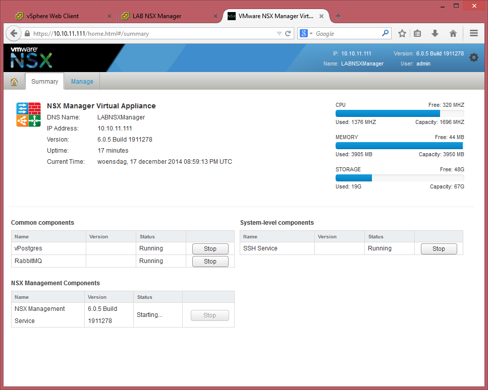Screen dimensions: 488x390
Task: Bookmark this page with the star icon
Action: tap(402, 34)
